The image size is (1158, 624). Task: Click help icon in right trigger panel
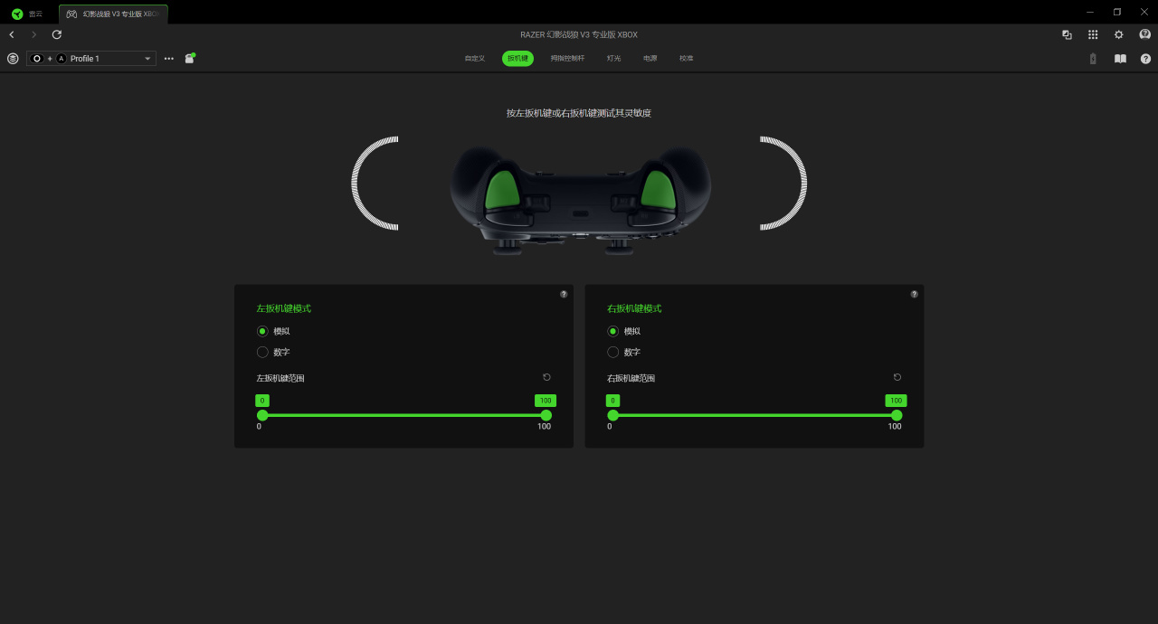[914, 294]
